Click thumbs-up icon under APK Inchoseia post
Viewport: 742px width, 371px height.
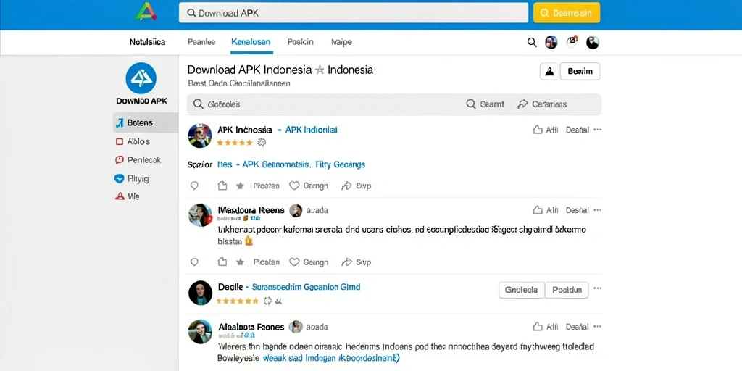(x=222, y=186)
